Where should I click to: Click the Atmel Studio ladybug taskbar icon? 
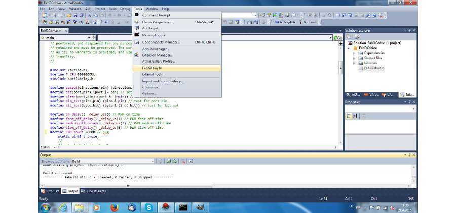pyautogui.click(x=166, y=207)
